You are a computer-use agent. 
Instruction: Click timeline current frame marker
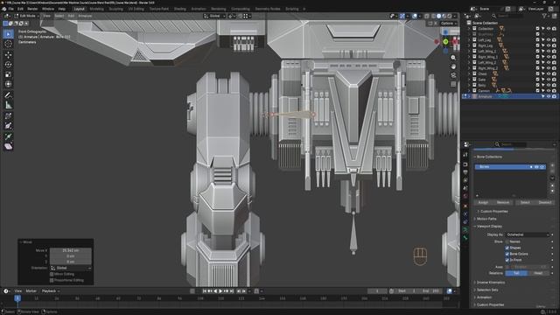[x=17, y=298]
